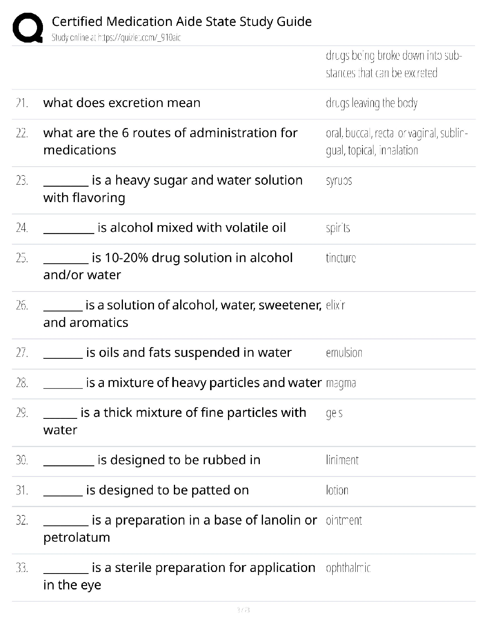Select question 26 about alcohol and aromatics
487x630 pixels.
[x=182, y=313]
